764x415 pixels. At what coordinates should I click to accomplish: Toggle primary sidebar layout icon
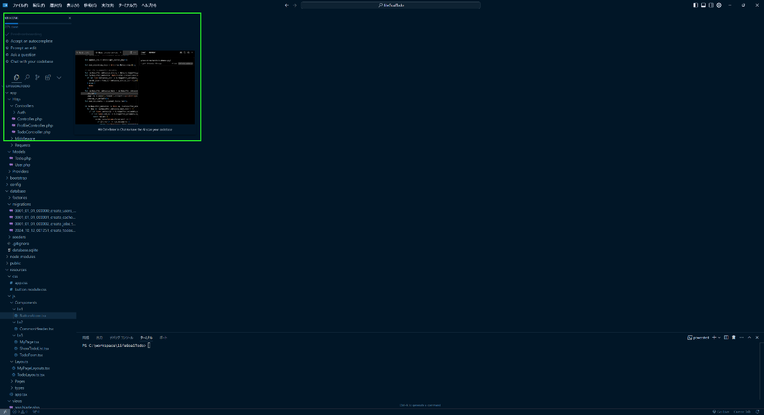[x=696, y=5]
